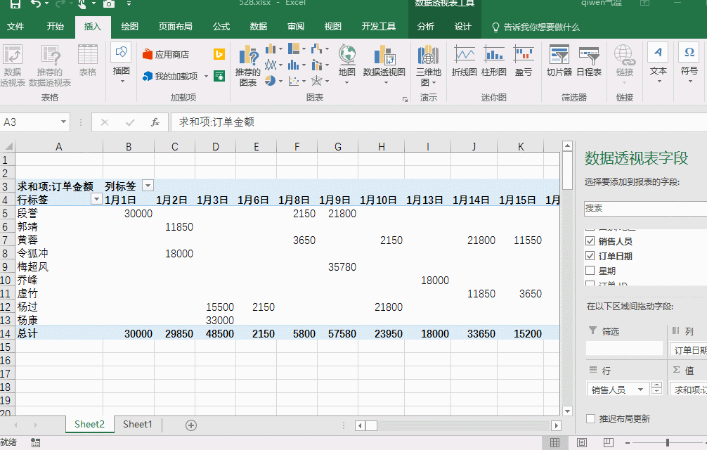Click the macro record icon in status bar
The width and height of the screenshot is (707, 450).
point(35,443)
